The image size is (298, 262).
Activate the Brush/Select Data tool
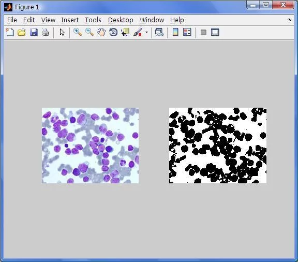tap(138, 32)
